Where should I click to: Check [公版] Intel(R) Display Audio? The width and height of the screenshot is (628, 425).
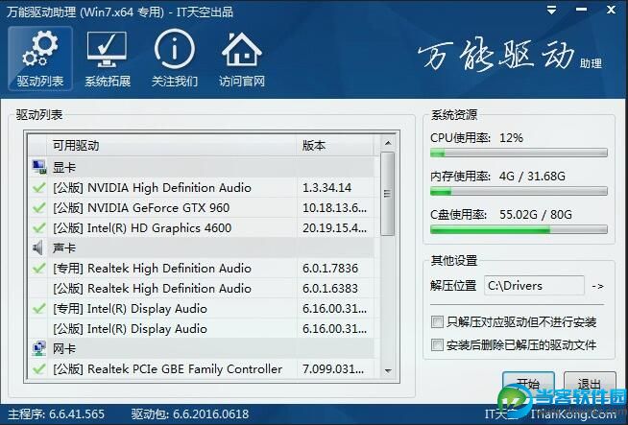pyautogui.click(x=38, y=328)
